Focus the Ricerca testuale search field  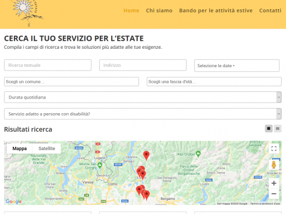(48, 65)
